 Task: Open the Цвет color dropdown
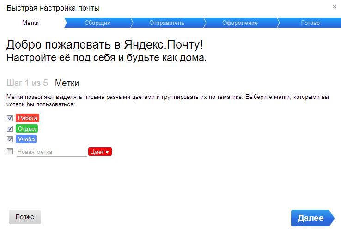[100, 152]
